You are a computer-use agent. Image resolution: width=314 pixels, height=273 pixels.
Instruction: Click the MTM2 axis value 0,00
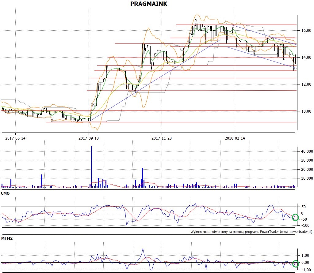coord(305,263)
